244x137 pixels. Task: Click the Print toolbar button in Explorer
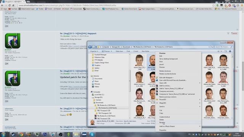tap(128, 51)
